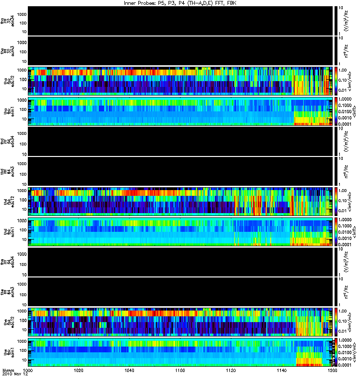
Task: Select the the fff 64 edc34 panel label
Action: click(x=8, y=262)
